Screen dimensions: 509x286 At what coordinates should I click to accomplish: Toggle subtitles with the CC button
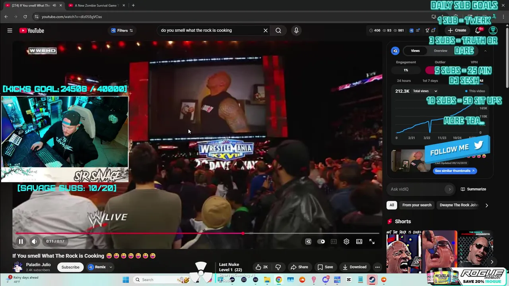pyautogui.click(x=334, y=241)
